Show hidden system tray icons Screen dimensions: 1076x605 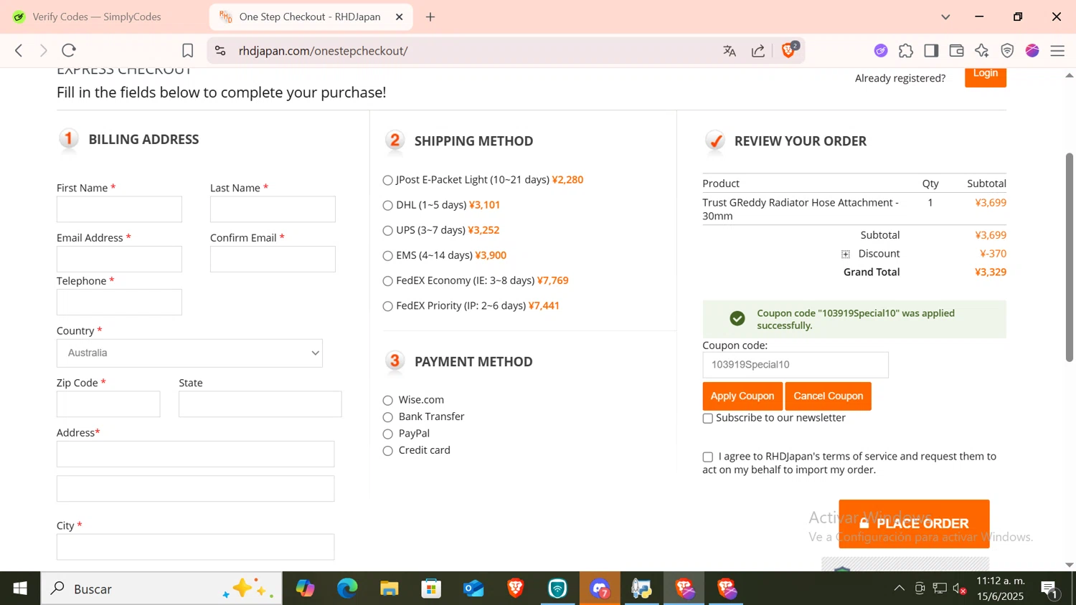(899, 589)
